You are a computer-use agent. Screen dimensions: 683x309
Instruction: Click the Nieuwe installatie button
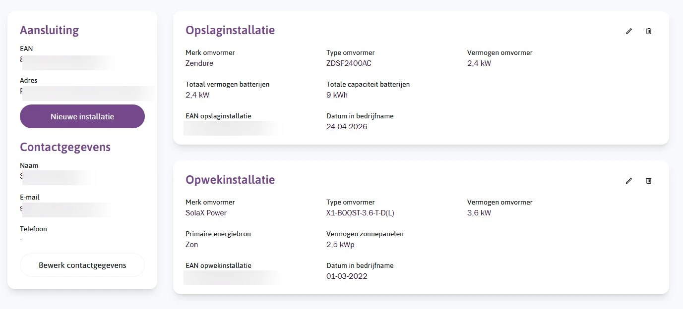click(82, 116)
